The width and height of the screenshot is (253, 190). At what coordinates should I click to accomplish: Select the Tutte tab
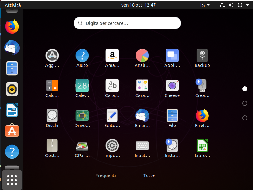[x=149, y=175]
